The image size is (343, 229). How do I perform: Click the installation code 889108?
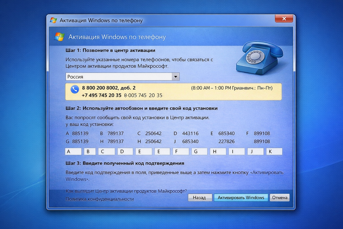262,141
